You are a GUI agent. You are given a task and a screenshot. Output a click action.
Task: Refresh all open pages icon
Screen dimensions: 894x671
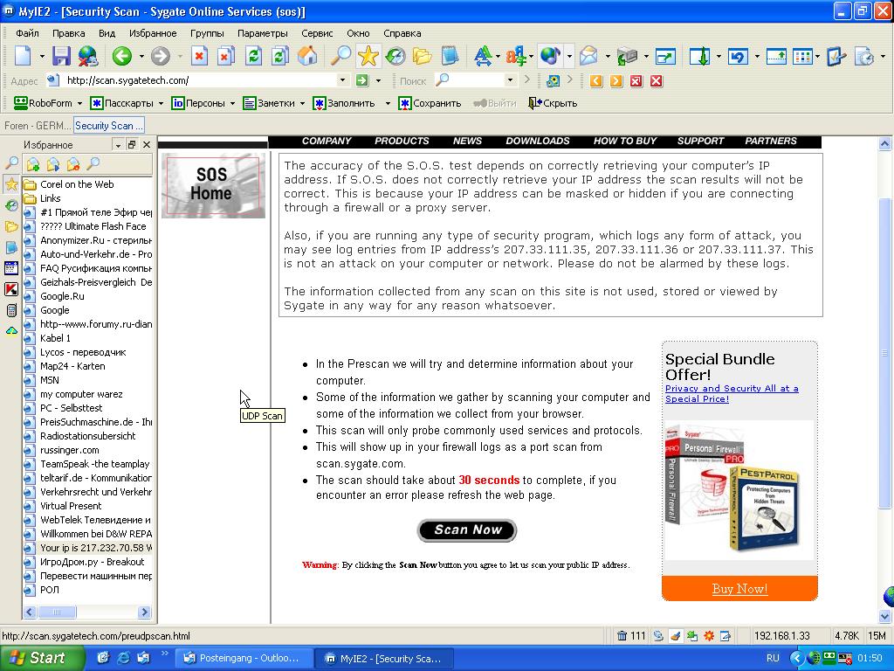click(280, 56)
